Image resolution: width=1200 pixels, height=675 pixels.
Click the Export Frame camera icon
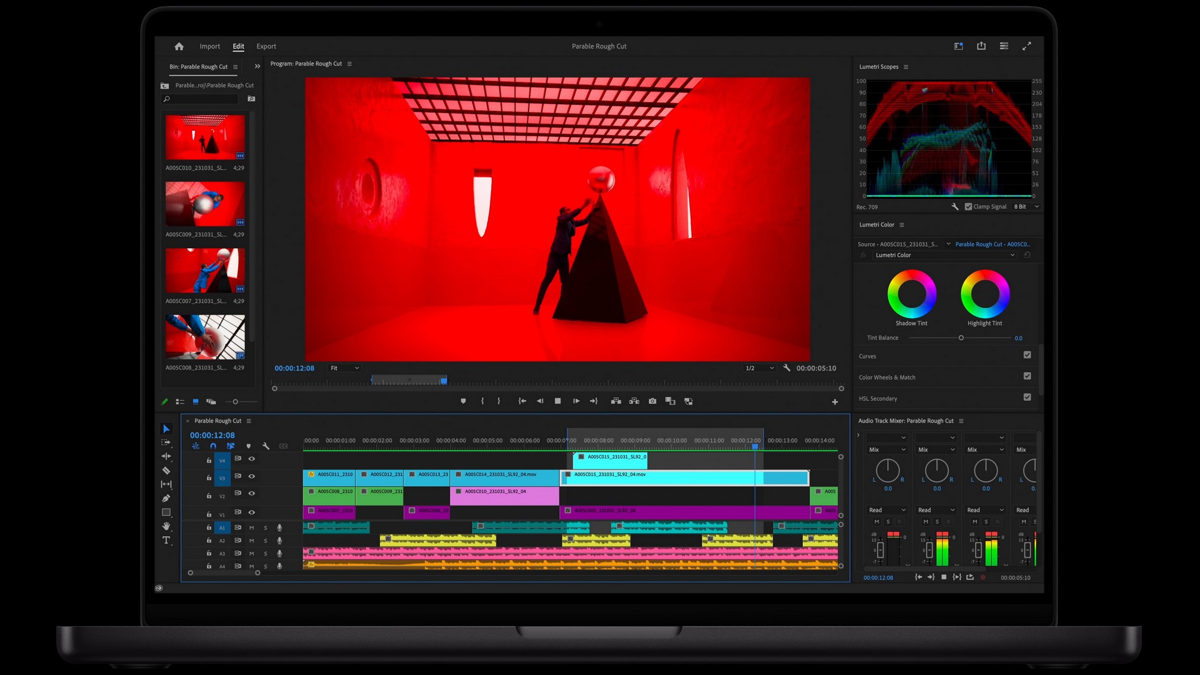click(652, 401)
